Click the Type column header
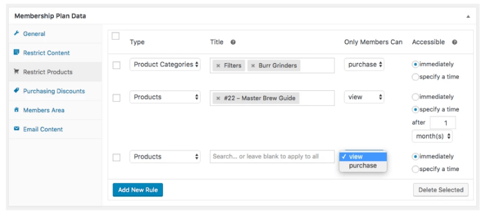The height and width of the screenshot is (216, 485). (137, 42)
